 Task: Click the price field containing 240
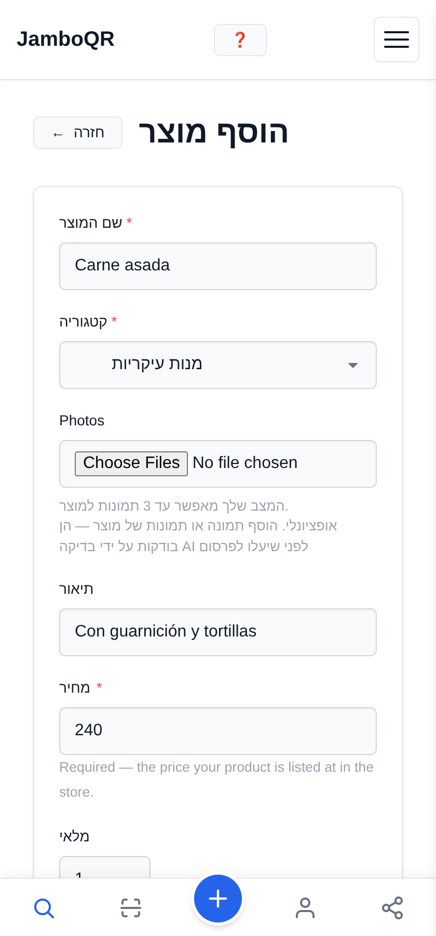(x=218, y=731)
